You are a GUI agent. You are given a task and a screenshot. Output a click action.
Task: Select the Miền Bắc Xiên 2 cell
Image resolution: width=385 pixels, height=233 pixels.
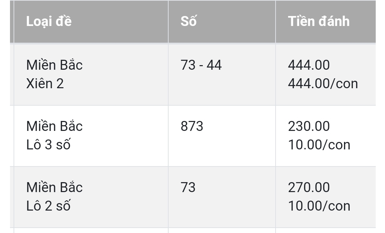click(91, 74)
